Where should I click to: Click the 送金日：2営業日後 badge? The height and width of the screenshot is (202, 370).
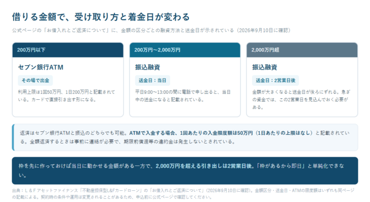(275, 80)
